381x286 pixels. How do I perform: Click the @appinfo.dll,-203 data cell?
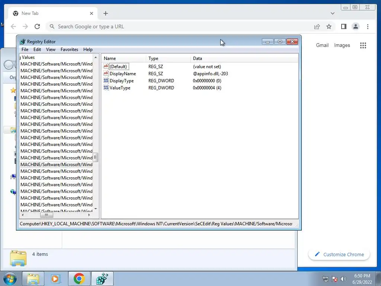click(211, 74)
